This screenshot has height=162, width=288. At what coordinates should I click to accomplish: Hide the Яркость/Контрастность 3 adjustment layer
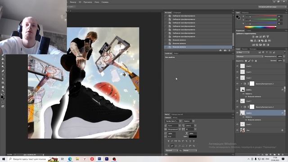coord(237,84)
